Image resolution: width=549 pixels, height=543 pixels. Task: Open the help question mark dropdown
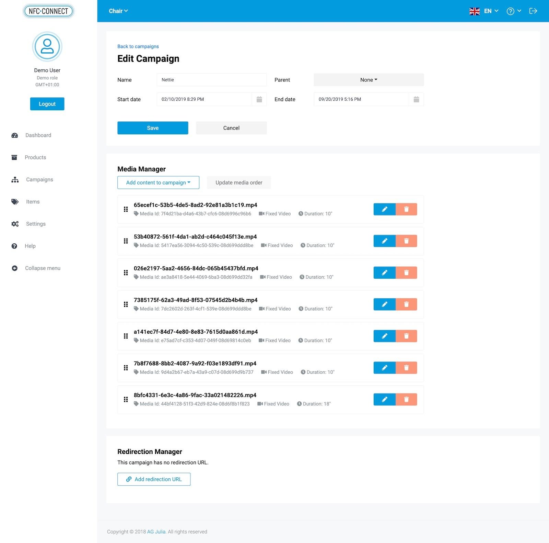(514, 11)
